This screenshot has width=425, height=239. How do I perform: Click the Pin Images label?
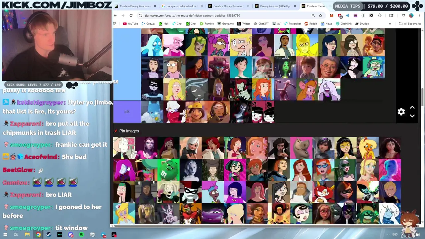[129, 131]
